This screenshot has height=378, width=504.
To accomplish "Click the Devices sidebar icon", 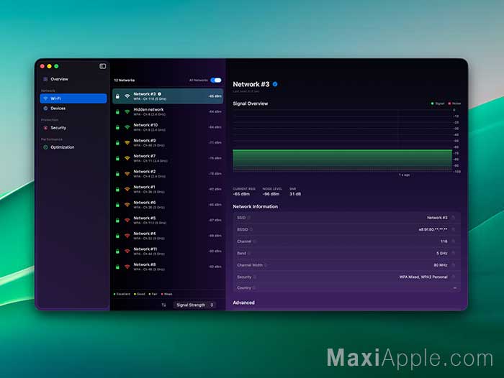I will click(x=45, y=109).
